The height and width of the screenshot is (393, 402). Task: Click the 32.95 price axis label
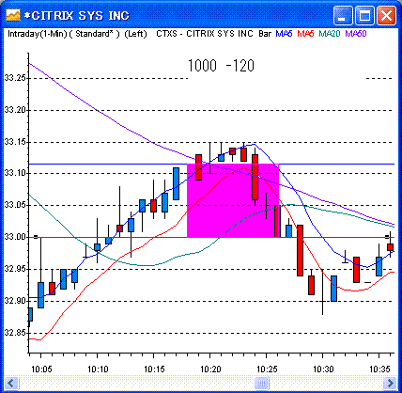pyautogui.click(x=14, y=269)
